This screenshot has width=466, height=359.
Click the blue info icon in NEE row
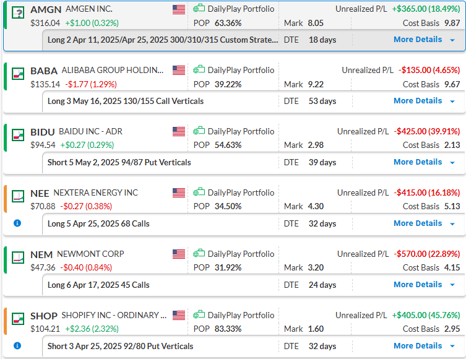(x=17, y=223)
